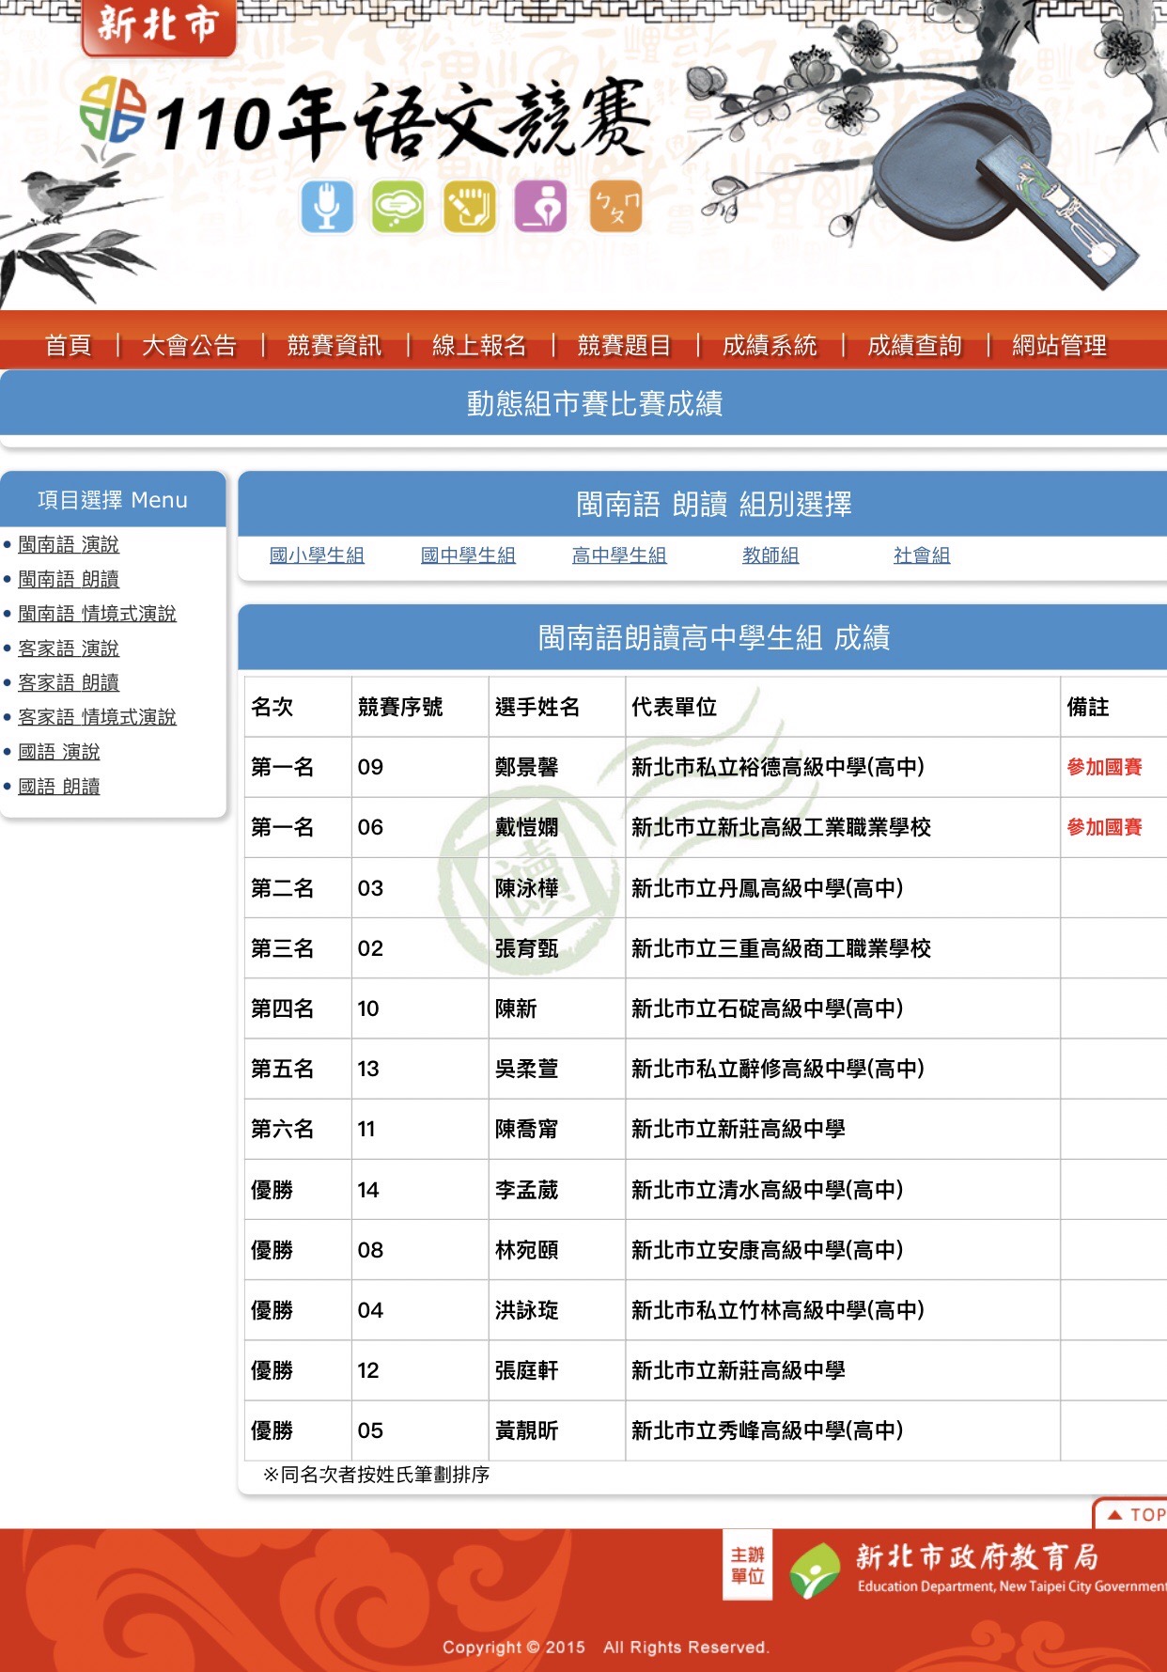The width and height of the screenshot is (1167, 1672).
Task: Select the 國小學生組 group link
Action: [317, 555]
